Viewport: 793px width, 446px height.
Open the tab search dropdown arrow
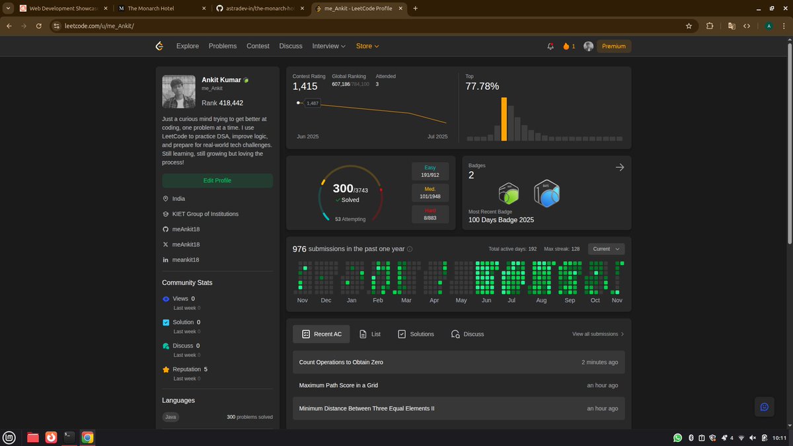coord(7,9)
